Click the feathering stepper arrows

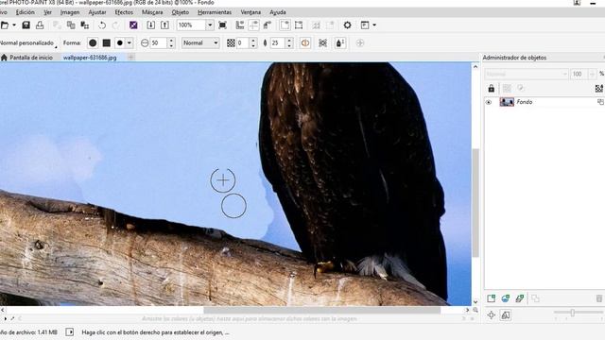coord(289,42)
